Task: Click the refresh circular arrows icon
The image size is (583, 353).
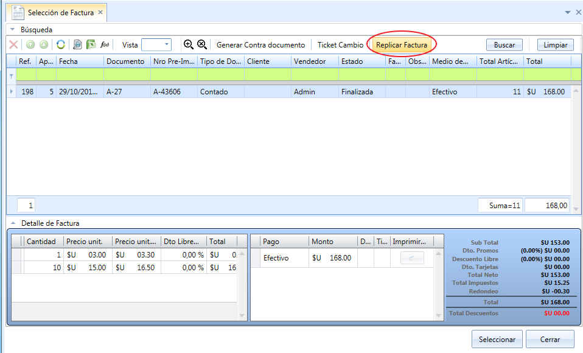Action: point(61,44)
